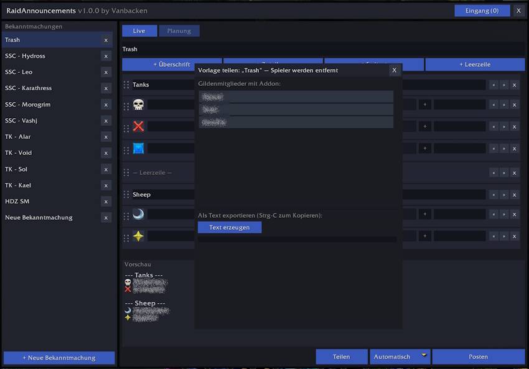The image size is (529, 369).
Task: Click the plus button in the skull row
Action: 424,105
